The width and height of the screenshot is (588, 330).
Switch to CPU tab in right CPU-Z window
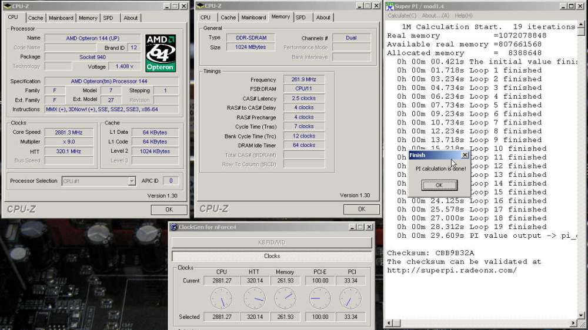pos(205,18)
